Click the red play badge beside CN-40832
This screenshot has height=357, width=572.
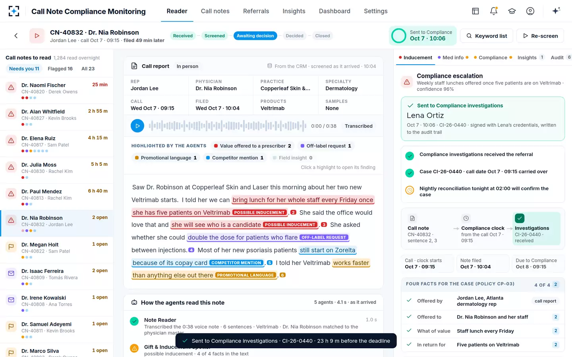click(37, 36)
